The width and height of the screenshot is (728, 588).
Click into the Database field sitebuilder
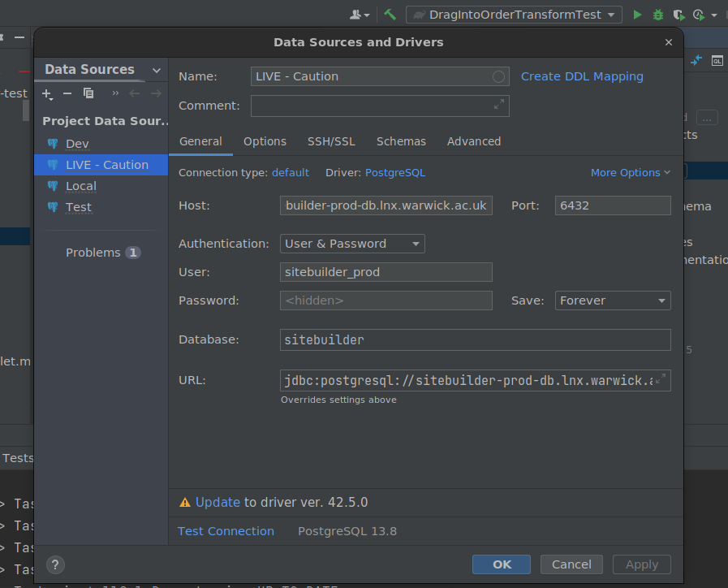coord(475,340)
